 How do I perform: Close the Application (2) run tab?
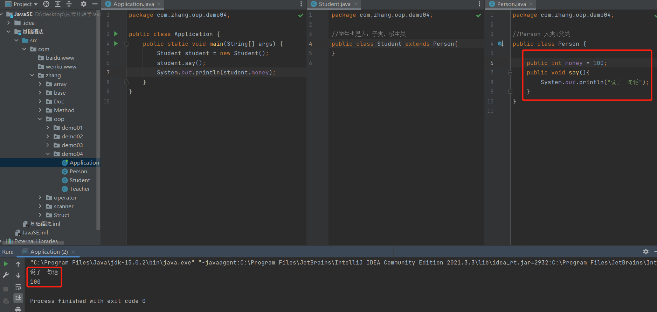tap(73, 252)
